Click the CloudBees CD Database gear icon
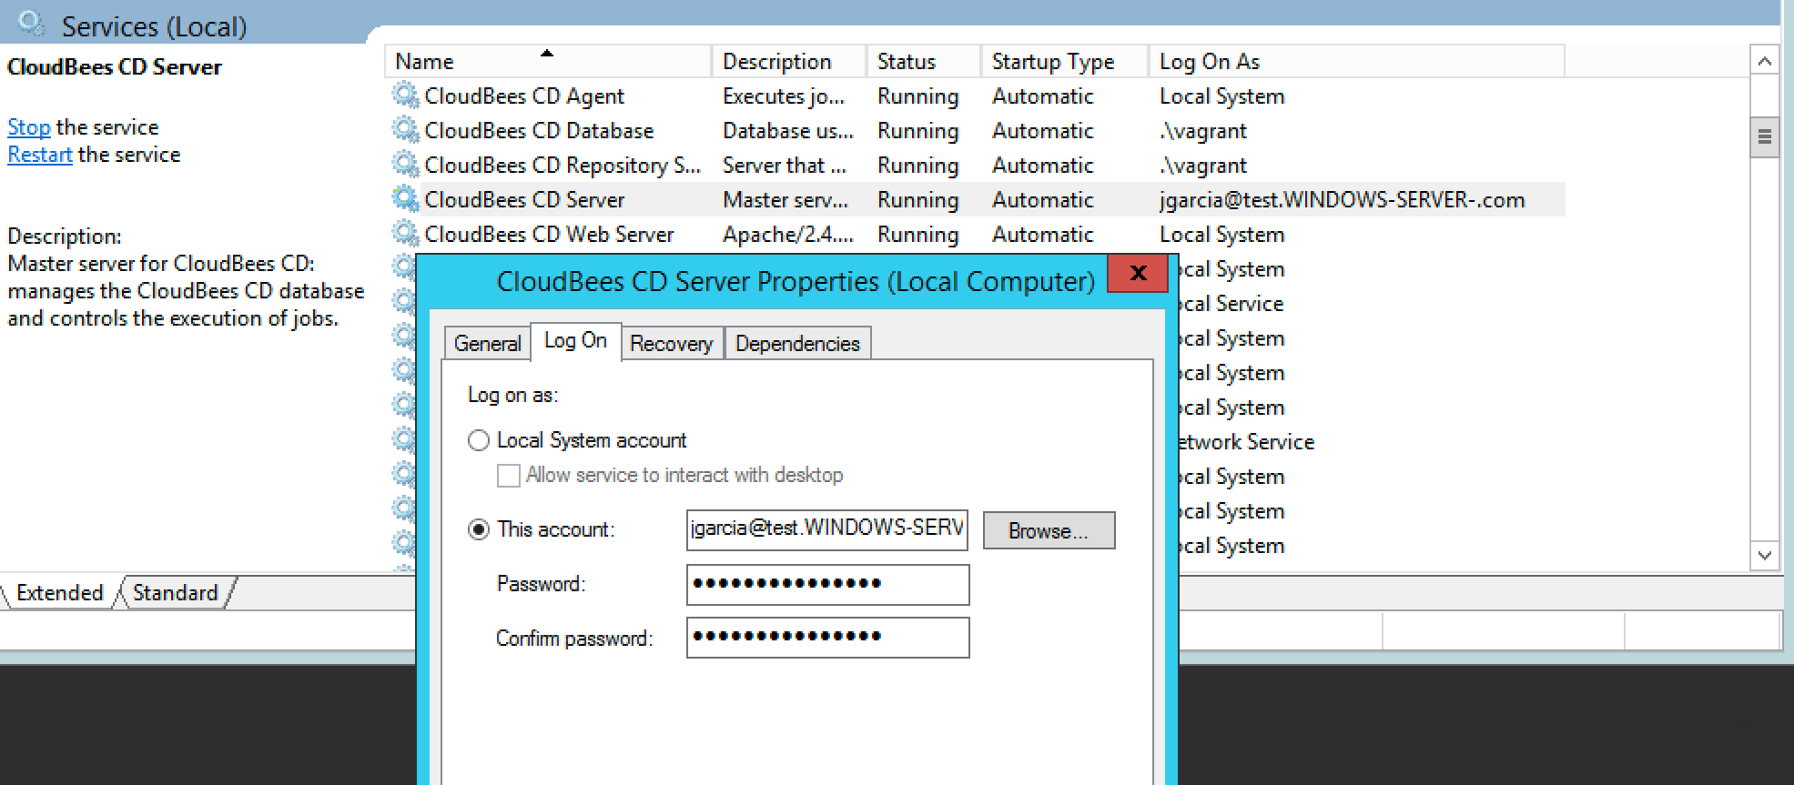Screen dimensions: 1794x785 point(405,130)
